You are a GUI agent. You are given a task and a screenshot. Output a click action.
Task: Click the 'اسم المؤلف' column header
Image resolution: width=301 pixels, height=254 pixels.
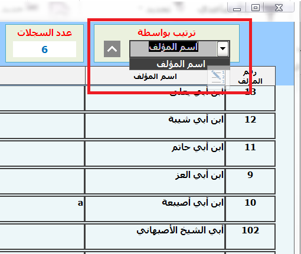[155, 76]
